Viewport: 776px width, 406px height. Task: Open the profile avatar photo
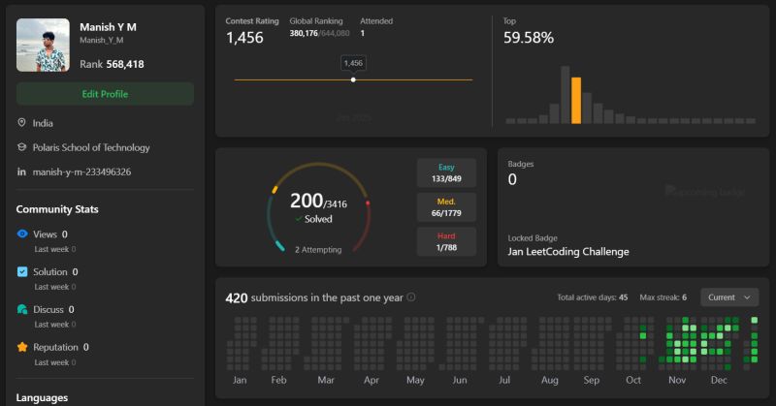coord(43,45)
